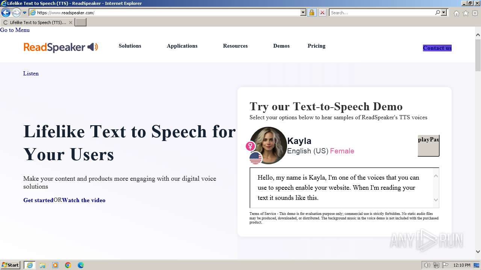Click the Terms of Service disclaimer text
The height and width of the screenshot is (270, 481).
pos(344,218)
